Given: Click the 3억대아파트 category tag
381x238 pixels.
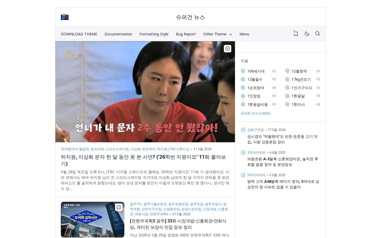Looking at the screenshot, I should (256, 153).
